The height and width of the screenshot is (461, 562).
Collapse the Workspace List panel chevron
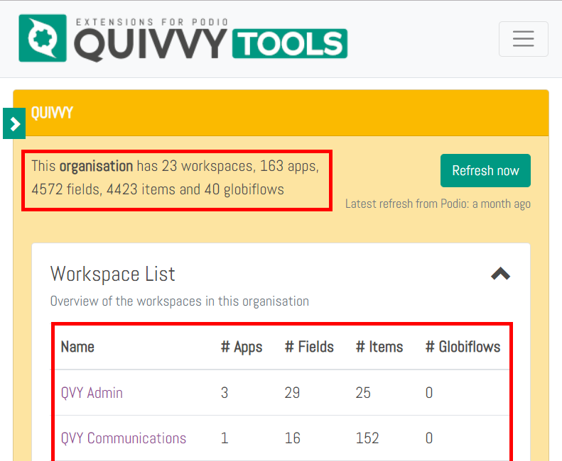click(500, 274)
